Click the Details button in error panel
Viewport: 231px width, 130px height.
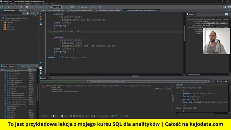click(158, 88)
